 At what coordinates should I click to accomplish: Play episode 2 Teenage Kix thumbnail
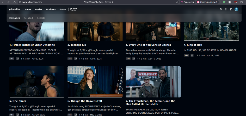click(95, 32)
